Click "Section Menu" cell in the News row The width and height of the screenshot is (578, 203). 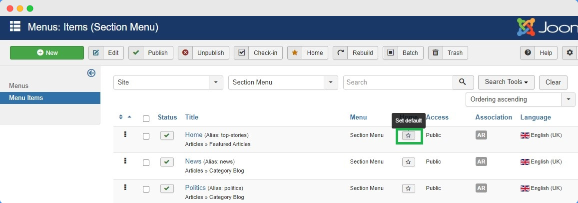coord(367,161)
